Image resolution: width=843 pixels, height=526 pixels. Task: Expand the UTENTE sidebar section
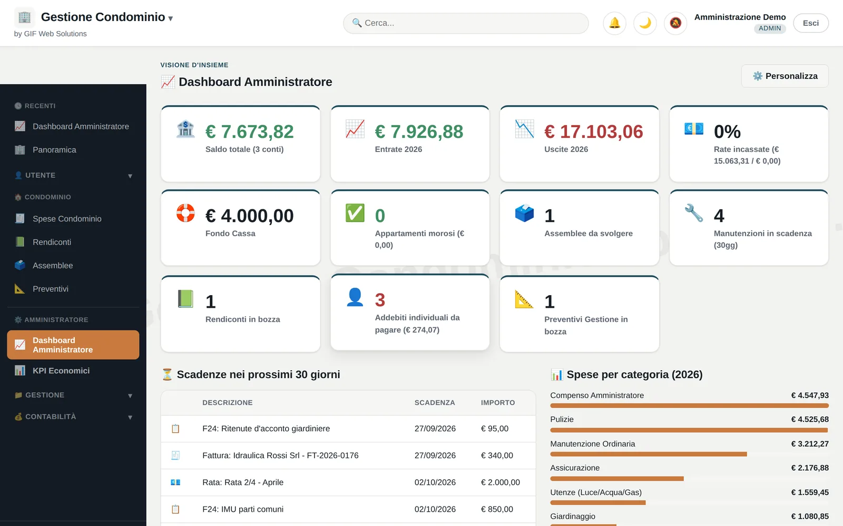point(73,175)
